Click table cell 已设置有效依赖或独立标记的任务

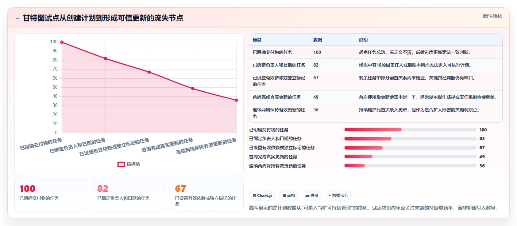click(x=279, y=81)
